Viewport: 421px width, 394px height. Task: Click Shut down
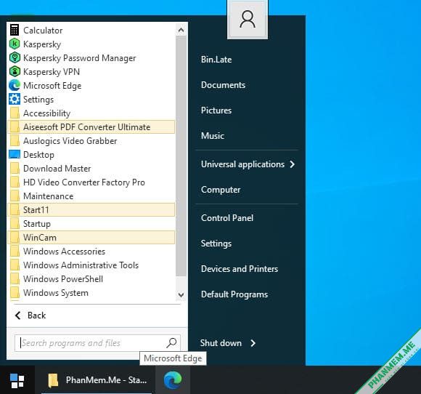click(221, 343)
